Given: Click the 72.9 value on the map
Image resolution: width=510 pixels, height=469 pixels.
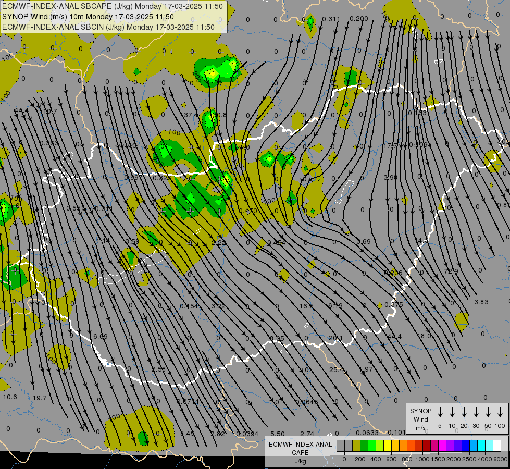Looking at the screenshot, I should (451, 271).
